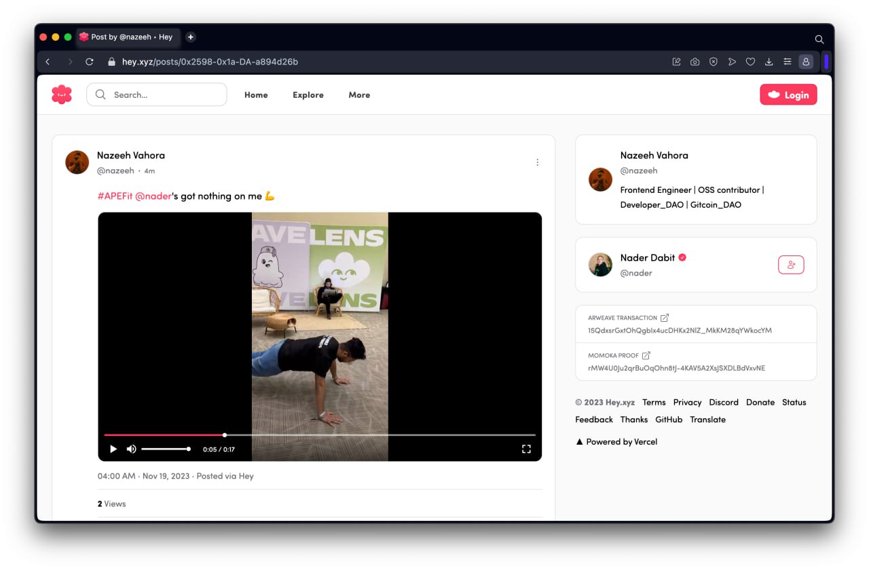Click the Momoka proof hash rMW4U0Ju2qrBuOqOhn8tJ-4KAV5A2XsjSXDLBdVxvNE

click(x=676, y=368)
